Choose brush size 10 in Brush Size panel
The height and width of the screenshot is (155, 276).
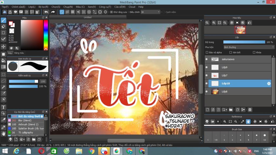(265, 137)
